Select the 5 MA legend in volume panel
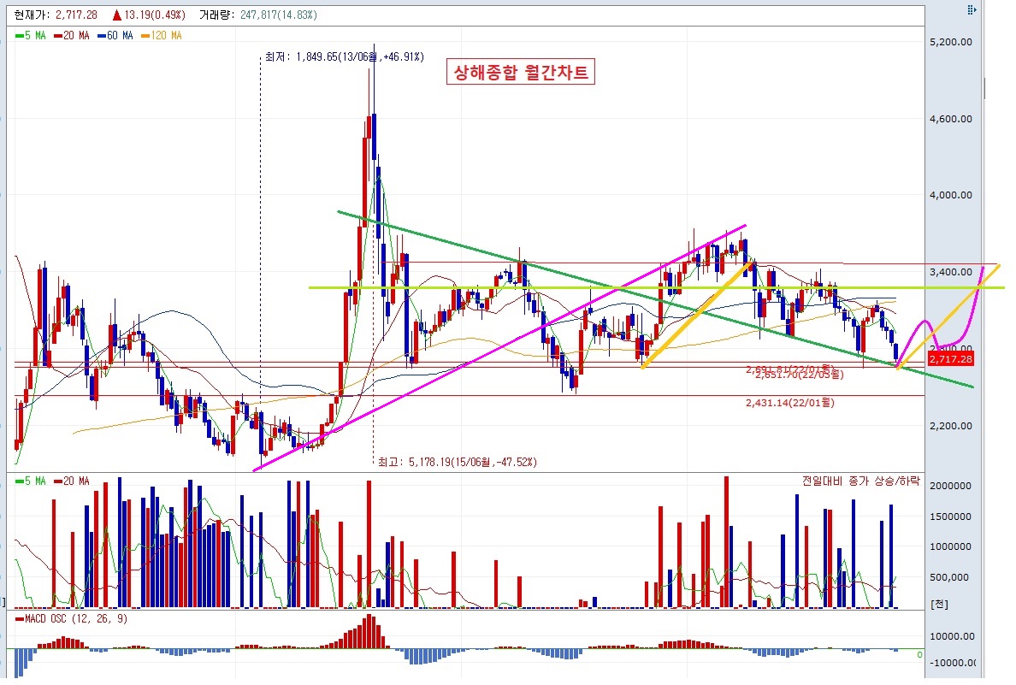The height and width of the screenshot is (685, 1016). click(32, 481)
